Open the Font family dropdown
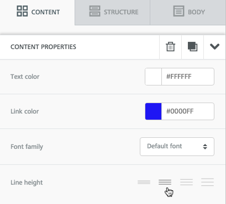Image resolution: width=226 pixels, height=204 pixels. pyautogui.click(x=177, y=147)
